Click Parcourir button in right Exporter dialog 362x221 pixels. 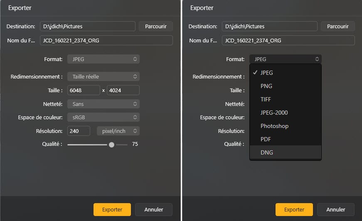point(337,26)
